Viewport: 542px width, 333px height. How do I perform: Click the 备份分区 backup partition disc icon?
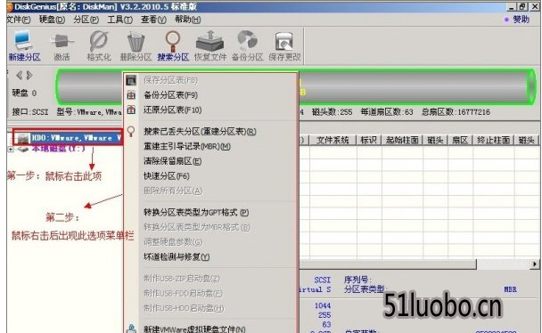click(x=248, y=45)
